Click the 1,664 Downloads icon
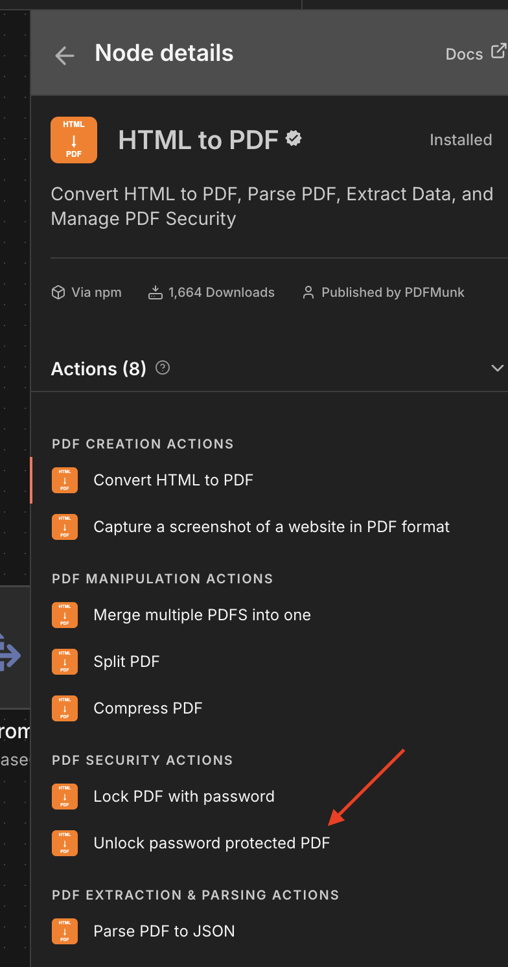 click(x=155, y=293)
